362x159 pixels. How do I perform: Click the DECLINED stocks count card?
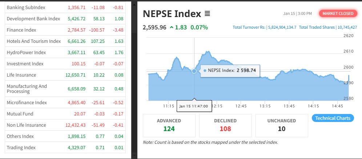click(225, 125)
